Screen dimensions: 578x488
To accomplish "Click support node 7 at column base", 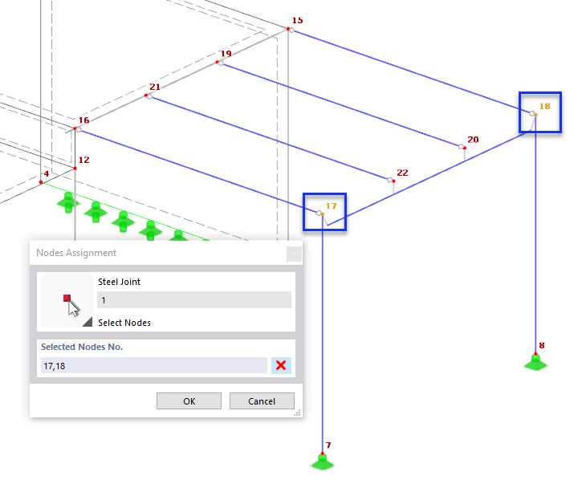I will [323, 453].
